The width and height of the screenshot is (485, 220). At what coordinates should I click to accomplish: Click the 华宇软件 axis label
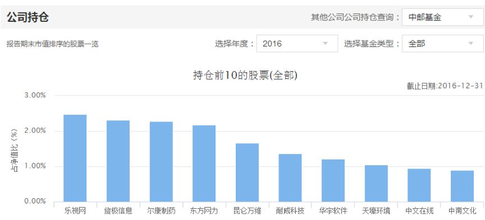(333, 211)
